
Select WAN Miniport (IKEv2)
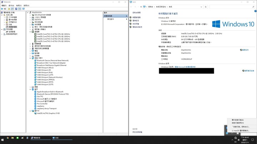[45, 68]
